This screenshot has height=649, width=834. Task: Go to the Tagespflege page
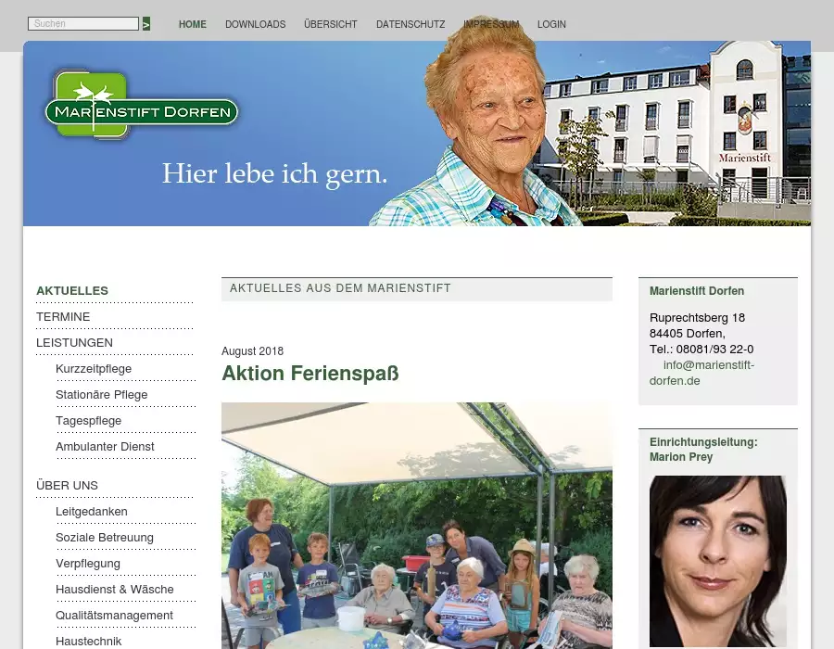coord(89,421)
